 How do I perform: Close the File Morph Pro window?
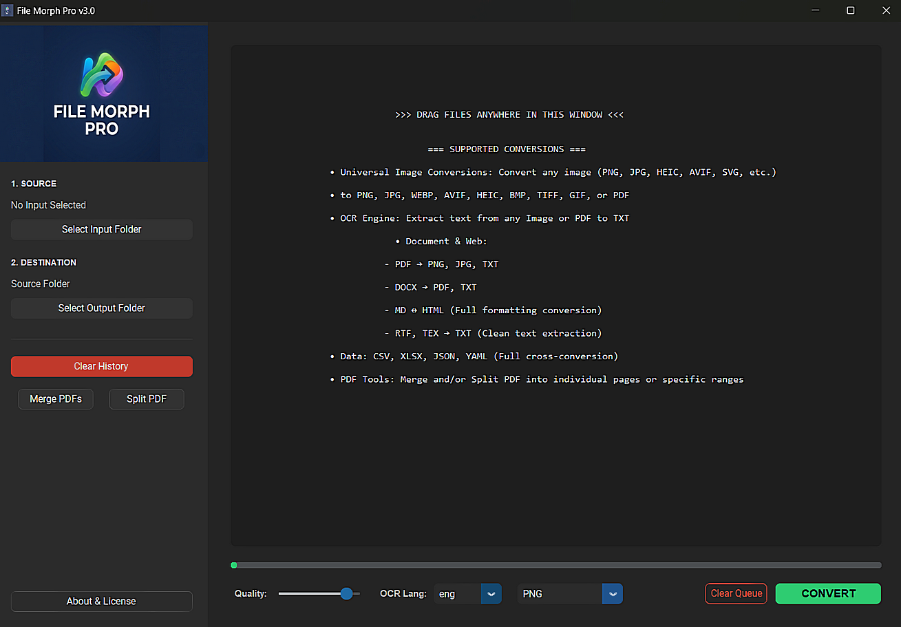(x=886, y=10)
